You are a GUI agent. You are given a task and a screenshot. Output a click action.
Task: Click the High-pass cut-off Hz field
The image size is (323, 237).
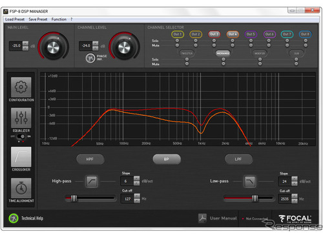[x=127, y=199]
